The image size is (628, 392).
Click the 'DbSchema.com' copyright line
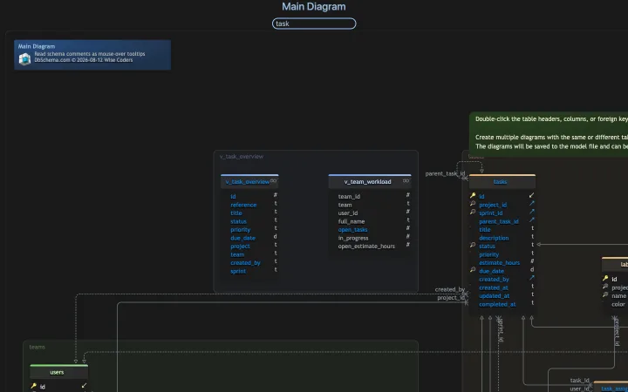tap(84, 60)
